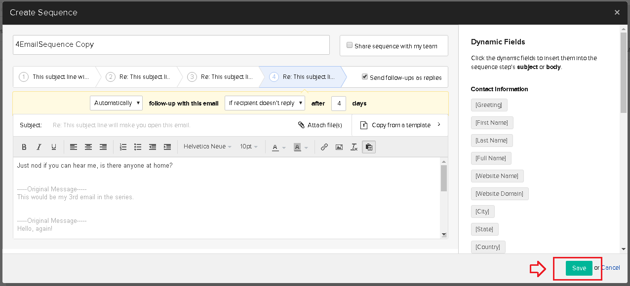Switch to step 1 of sequence
630x286 pixels.
[54, 77]
